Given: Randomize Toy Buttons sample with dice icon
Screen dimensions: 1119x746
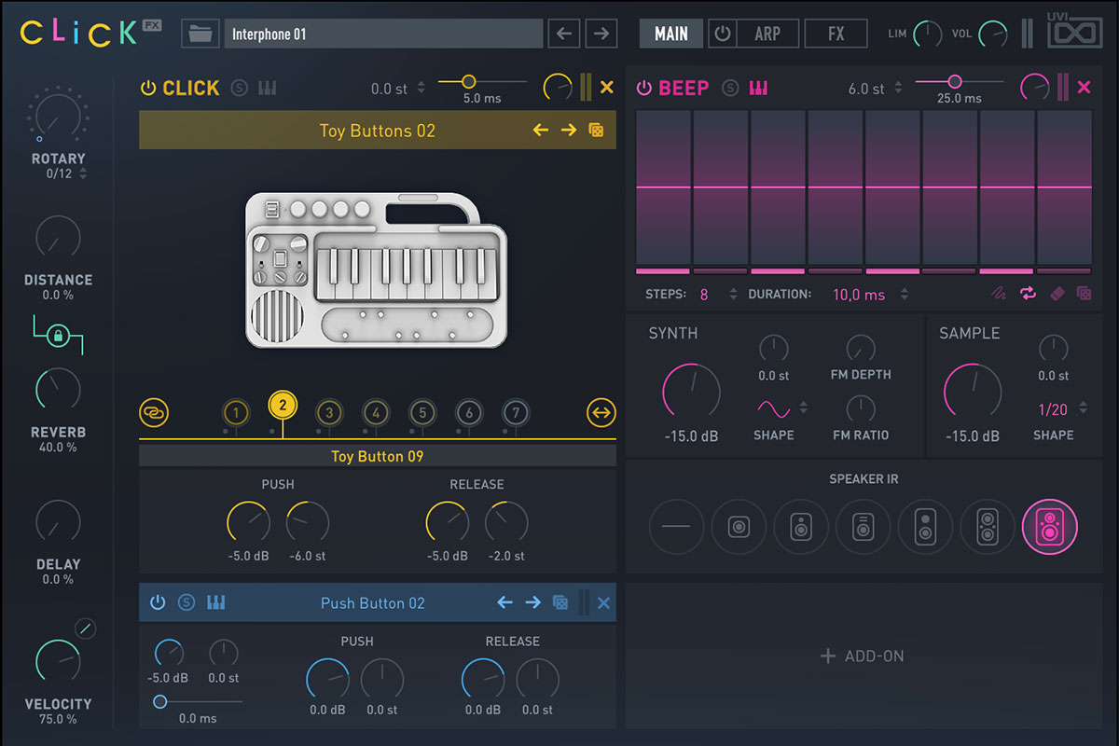Looking at the screenshot, I should [x=596, y=131].
